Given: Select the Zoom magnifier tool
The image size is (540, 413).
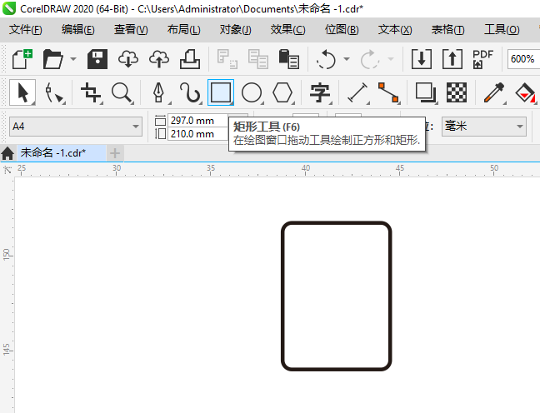Looking at the screenshot, I should (x=122, y=92).
